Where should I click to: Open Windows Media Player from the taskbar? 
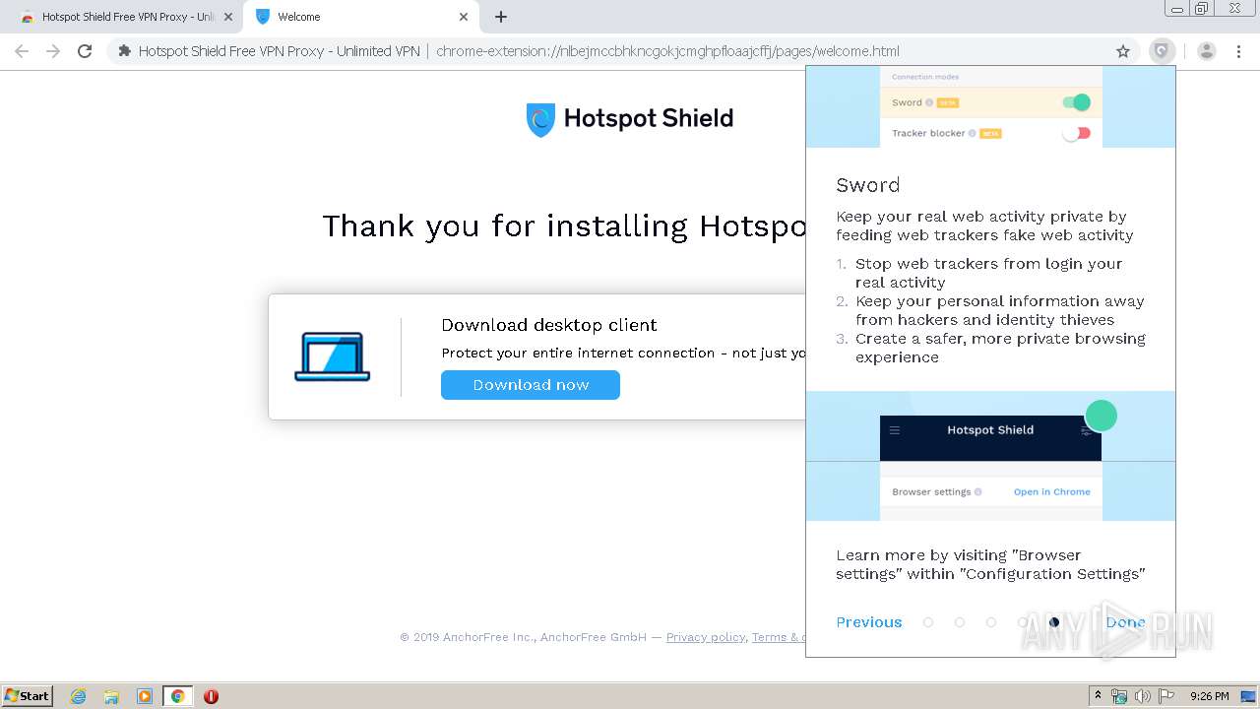point(145,696)
